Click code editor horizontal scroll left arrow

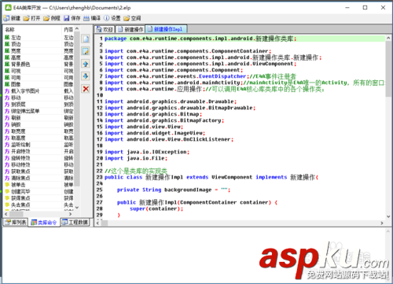coord(97,223)
